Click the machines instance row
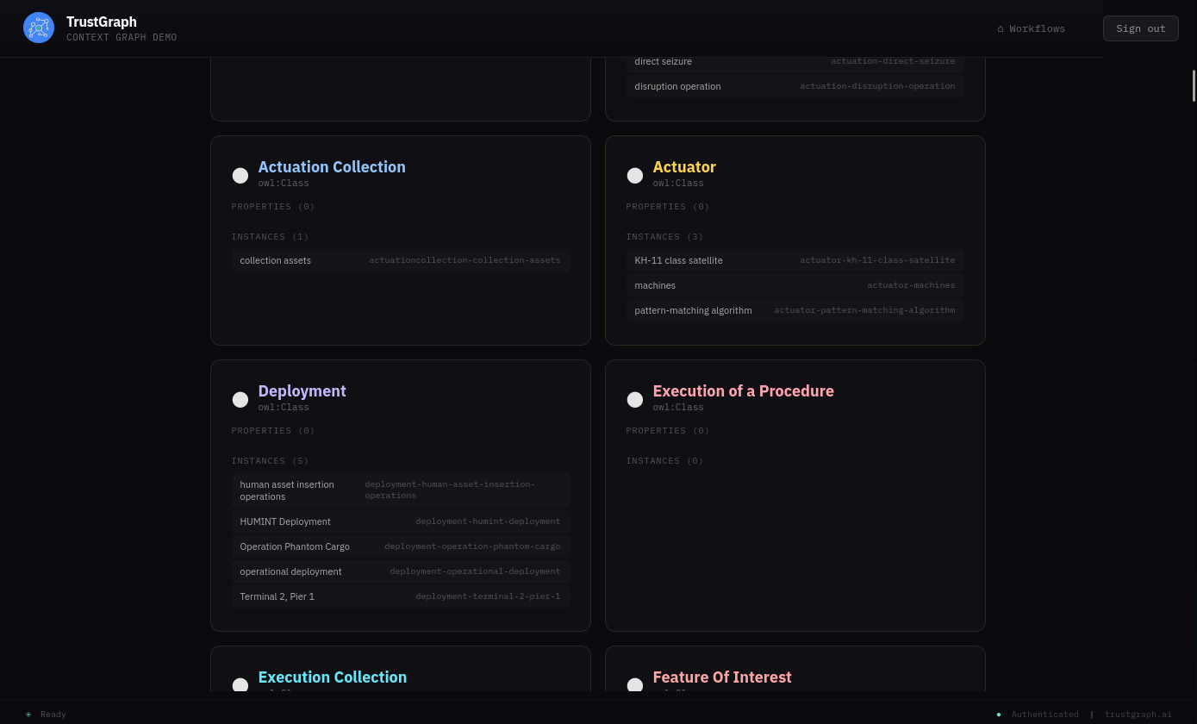Screen dimensions: 1197x724 pyautogui.click(x=795, y=285)
